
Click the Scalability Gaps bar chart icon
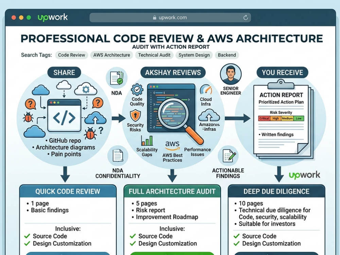point(147,140)
